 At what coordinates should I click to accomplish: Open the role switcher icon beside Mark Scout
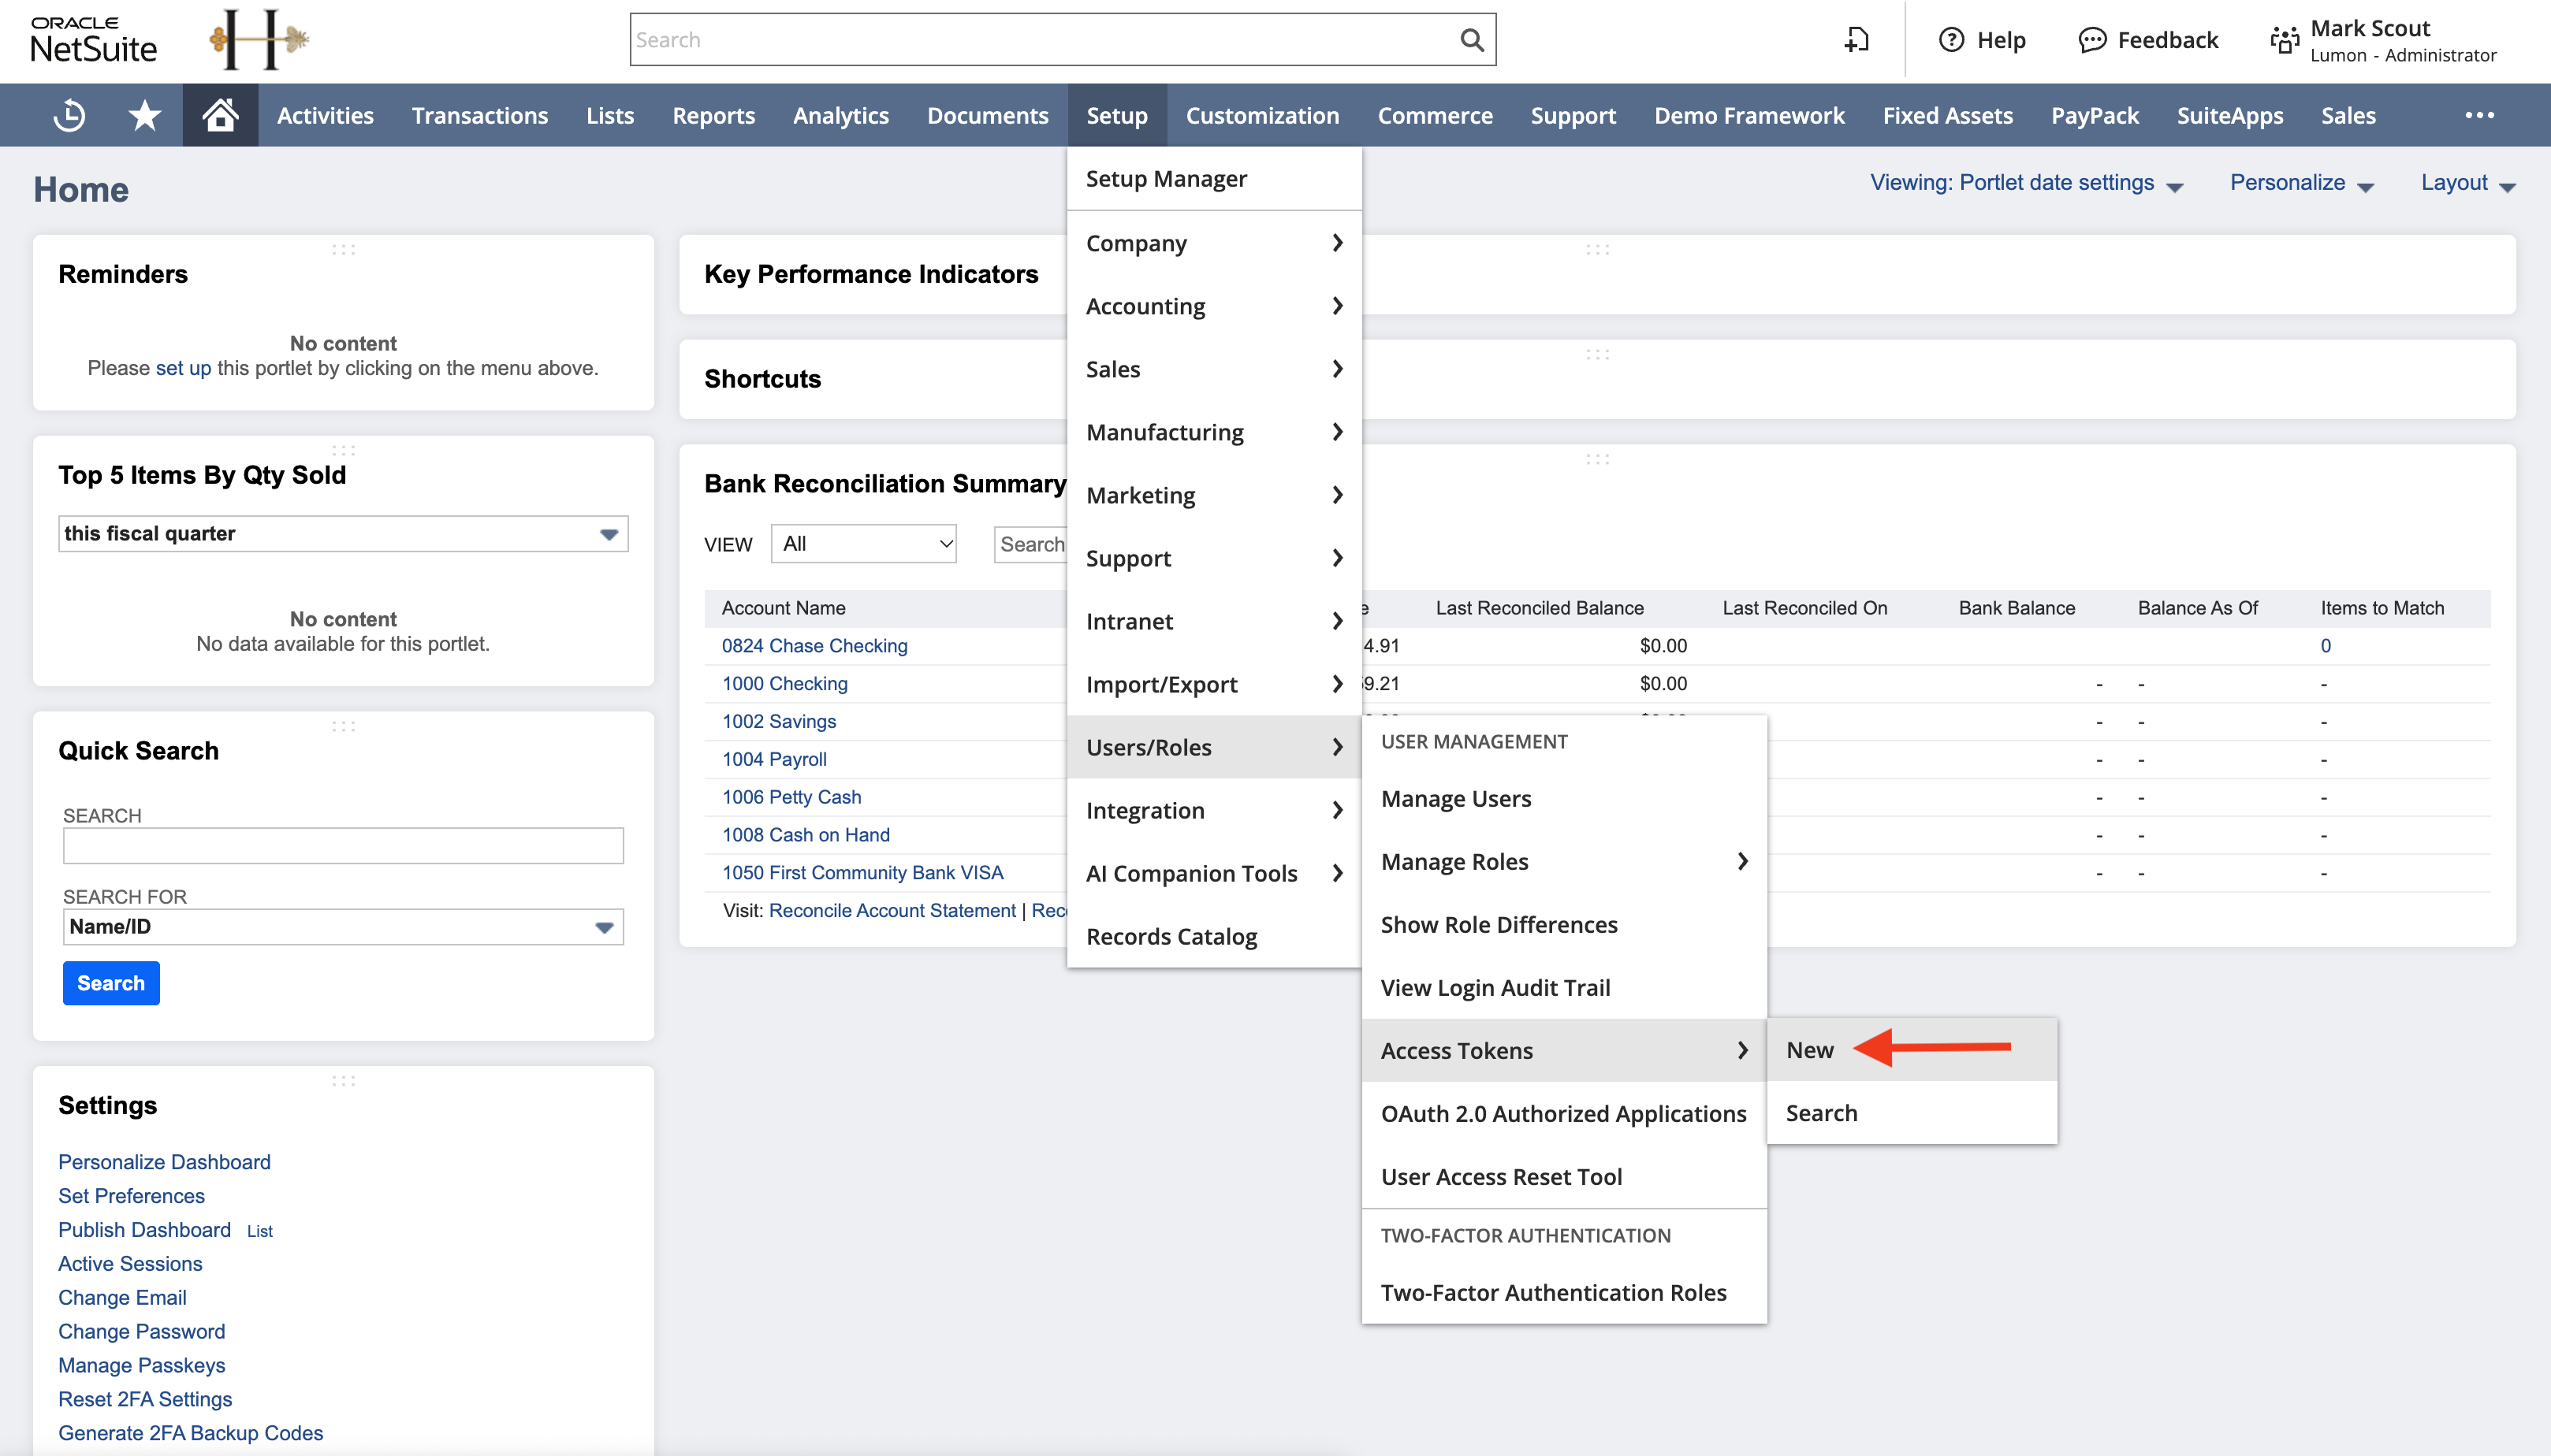coord(2284,40)
